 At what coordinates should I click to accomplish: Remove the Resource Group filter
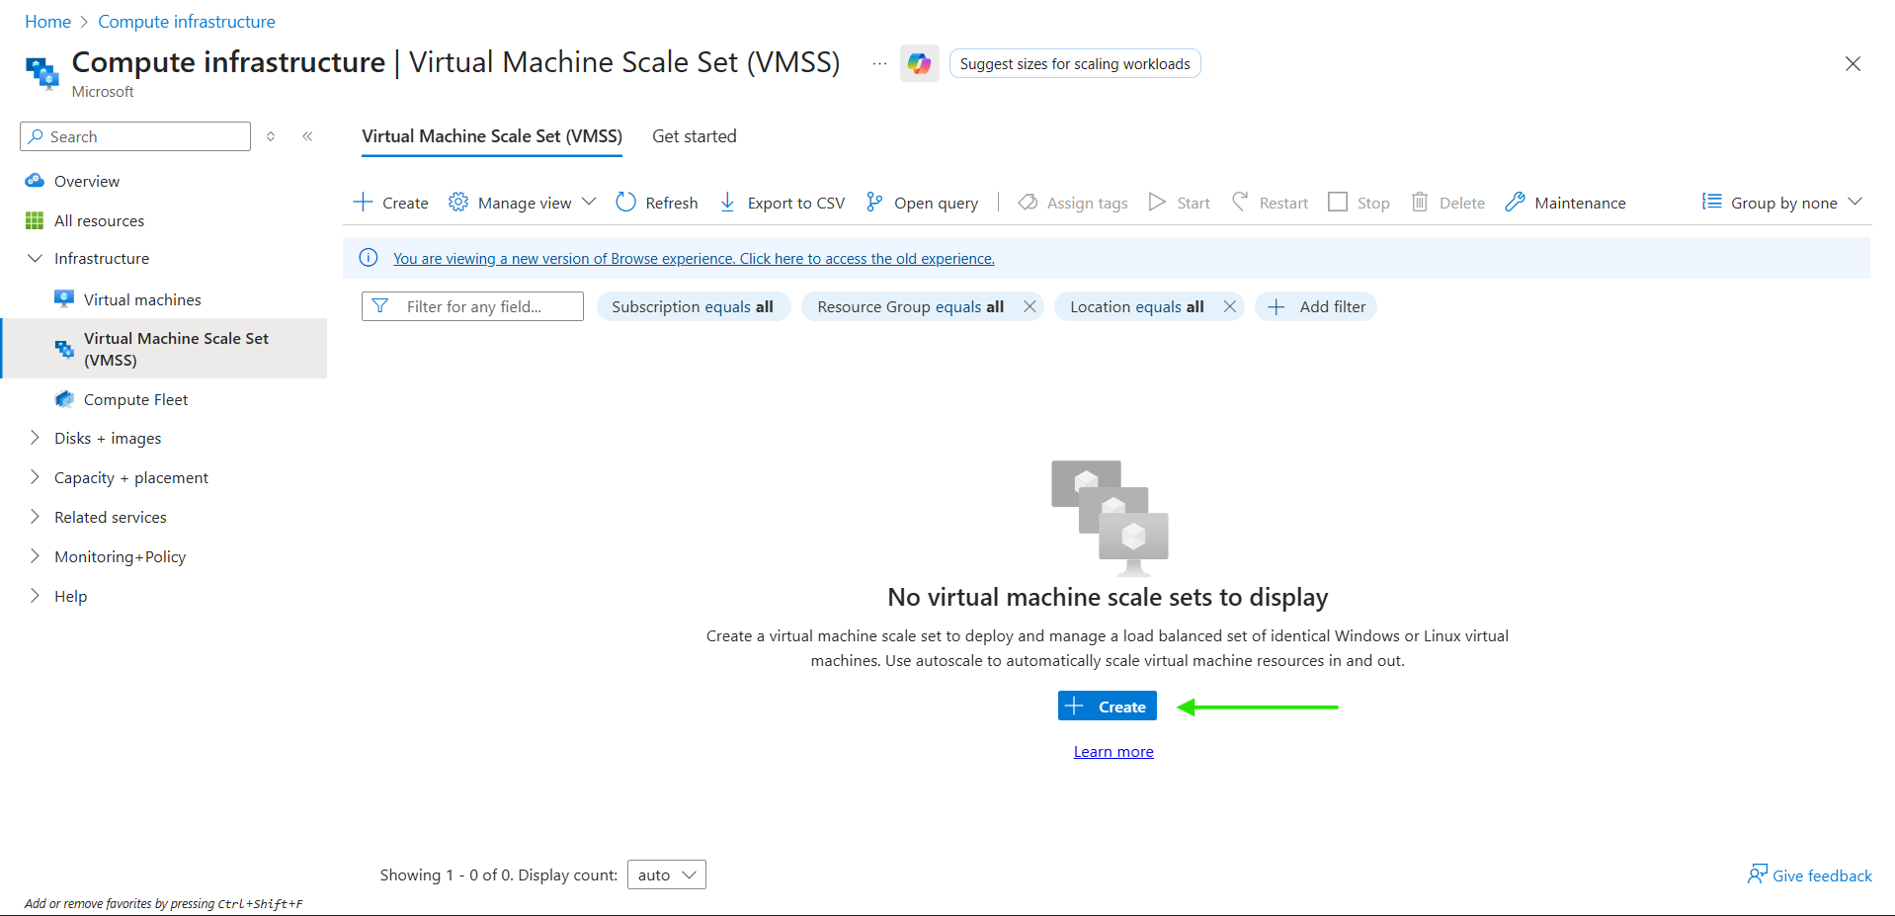coord(1030,307)
